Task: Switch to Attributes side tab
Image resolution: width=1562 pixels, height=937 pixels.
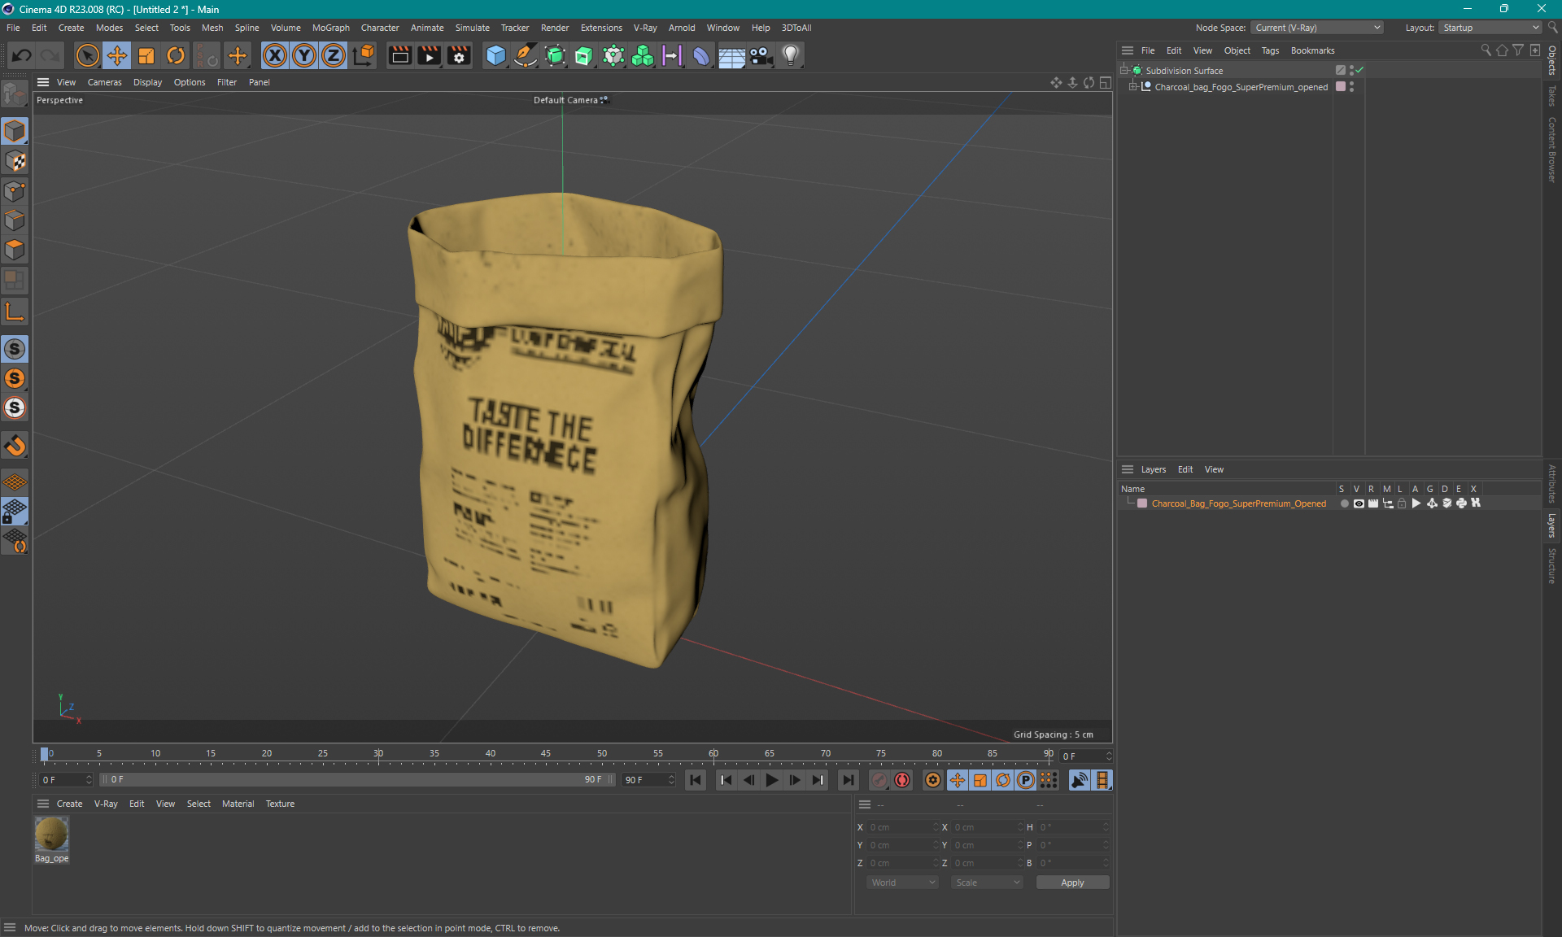Action: click(1552, 484)
